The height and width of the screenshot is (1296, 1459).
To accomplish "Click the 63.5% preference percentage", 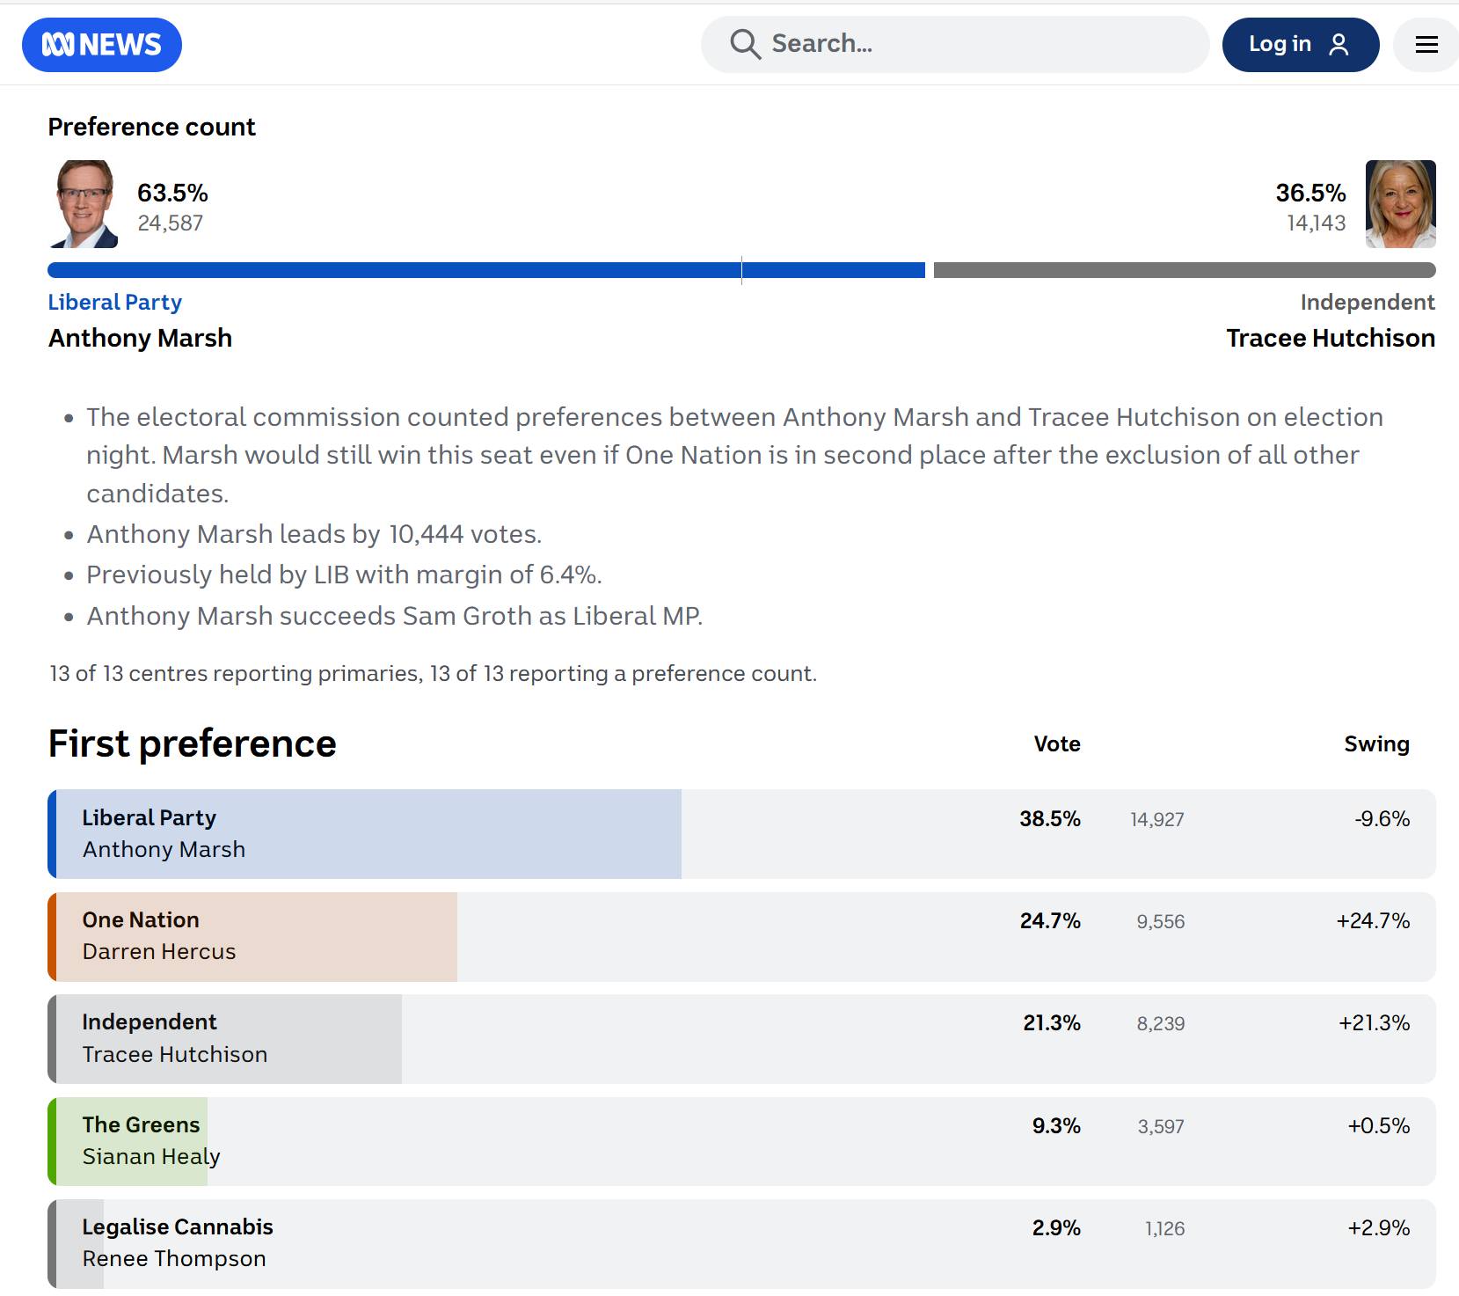I will (x=172, y=193).
